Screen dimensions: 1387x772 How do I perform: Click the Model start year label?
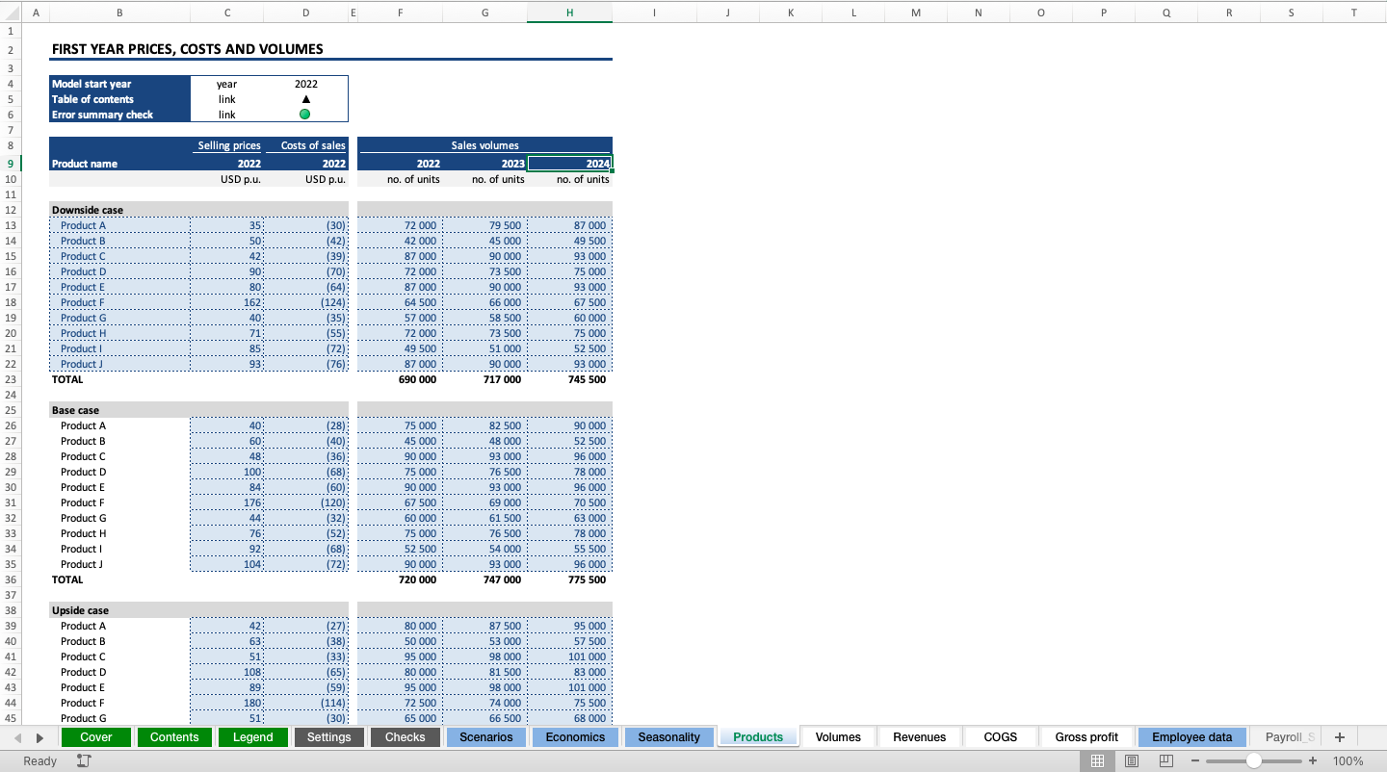coord(119,84)
